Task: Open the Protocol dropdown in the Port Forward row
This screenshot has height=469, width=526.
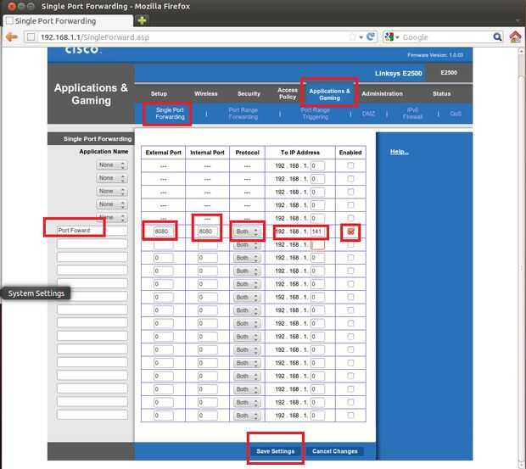Action: (247, 232)
